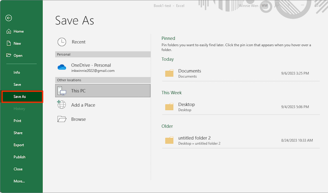
Task: Click the untitled folder 2 folder icon
Action: 169,140
